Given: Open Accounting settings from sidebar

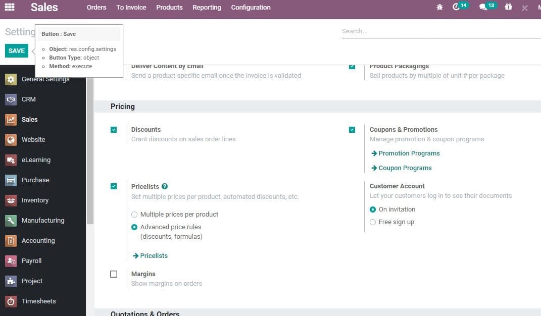Looking at the screenshot, I should click(38, 240).
